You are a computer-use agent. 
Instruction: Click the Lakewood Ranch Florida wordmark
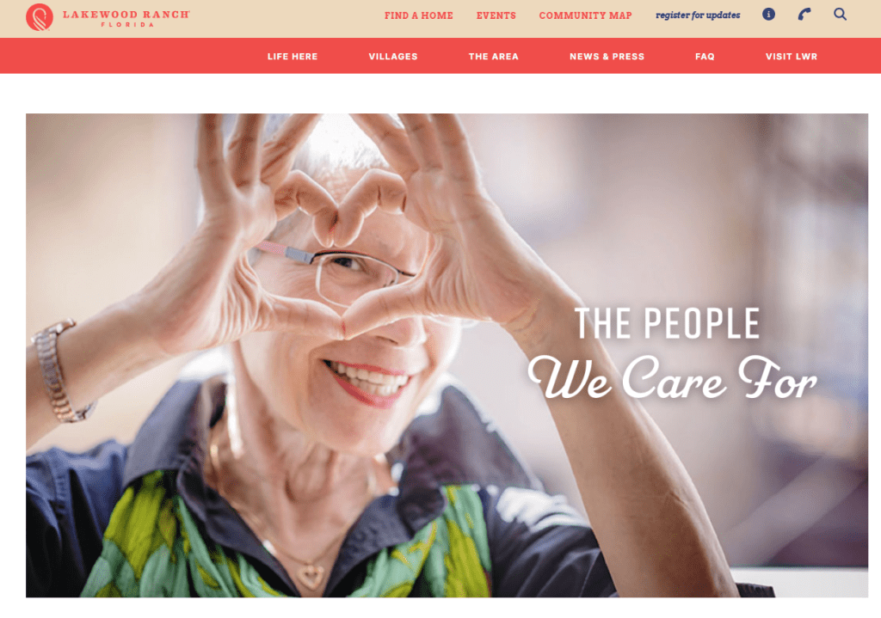[126, 18]
